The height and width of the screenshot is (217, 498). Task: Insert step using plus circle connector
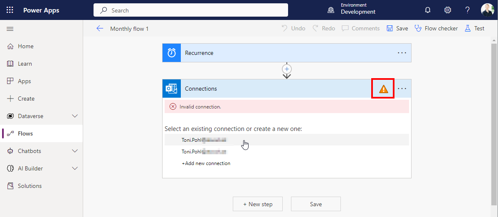pos(287,69)
